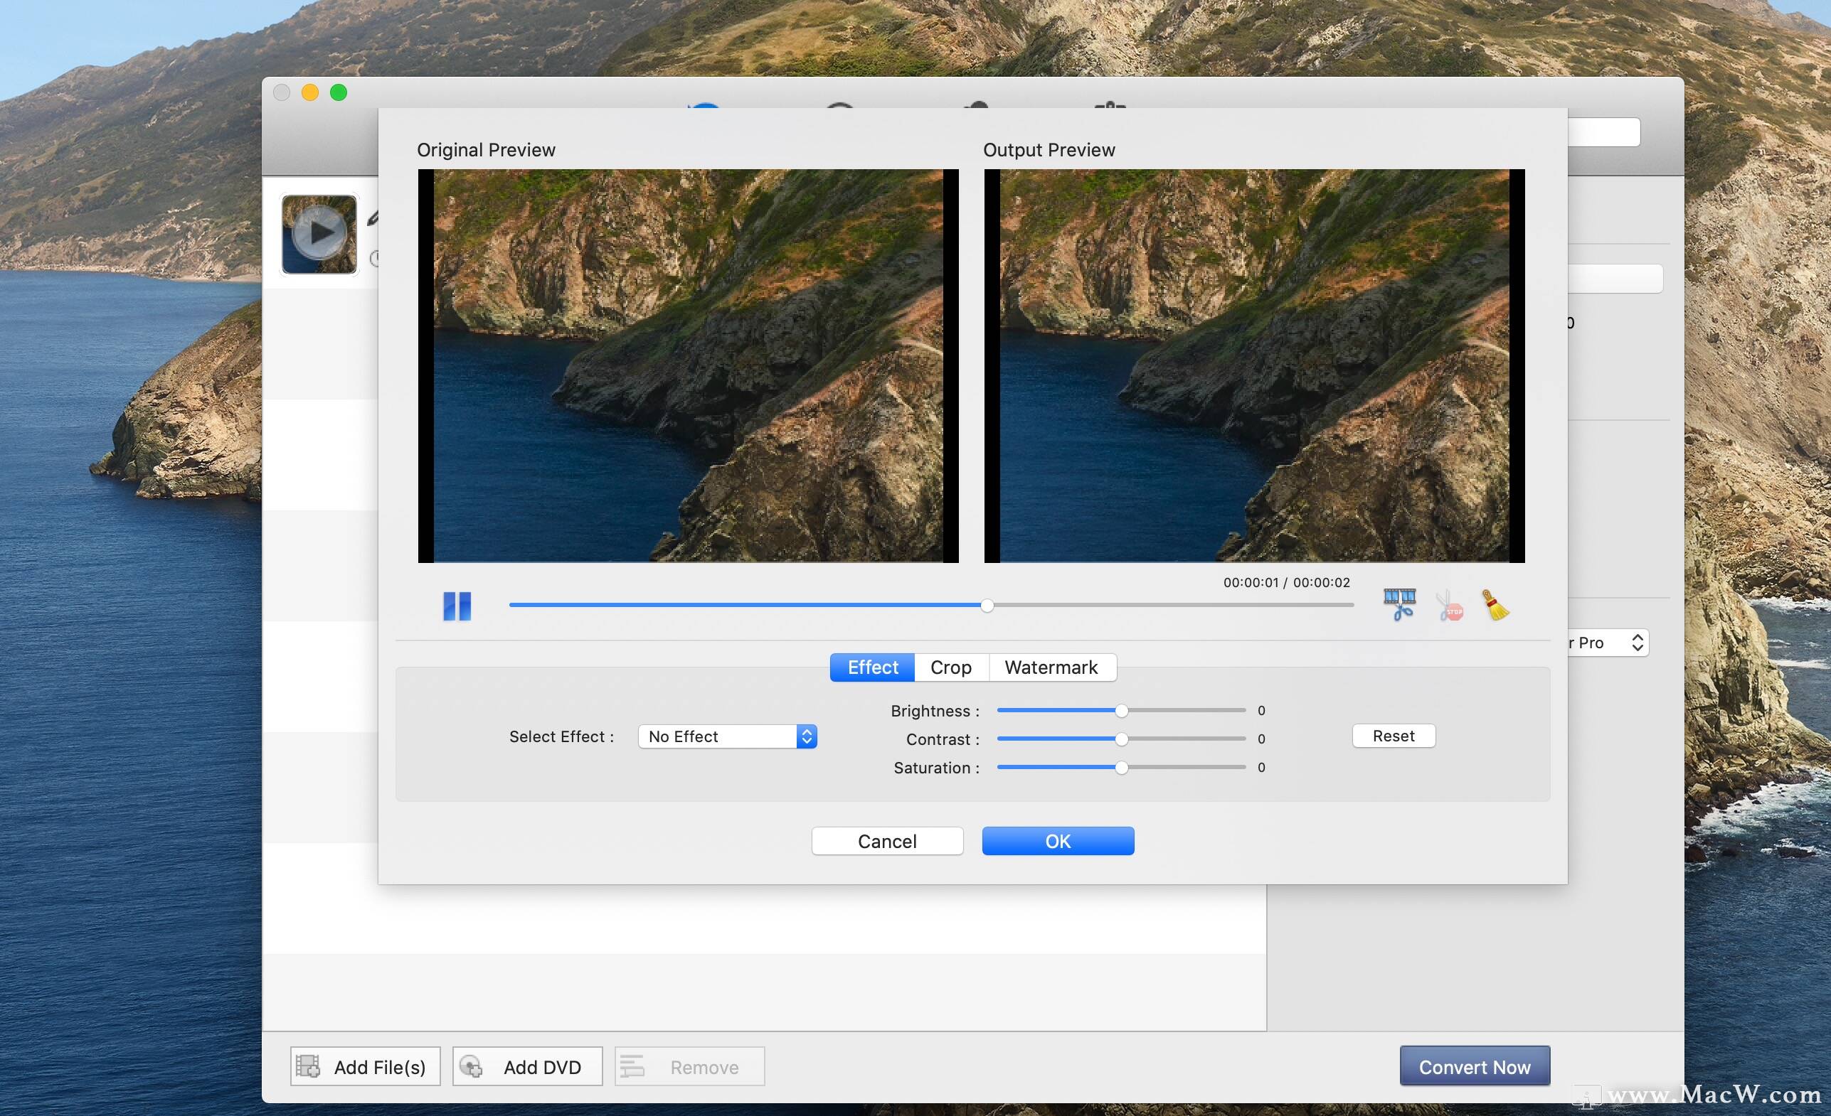Confirm edits with OK button
This screenshot has height=1116, width=1831.
1058,840
